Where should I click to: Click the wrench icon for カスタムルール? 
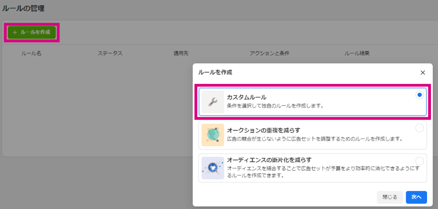[212, 102]
